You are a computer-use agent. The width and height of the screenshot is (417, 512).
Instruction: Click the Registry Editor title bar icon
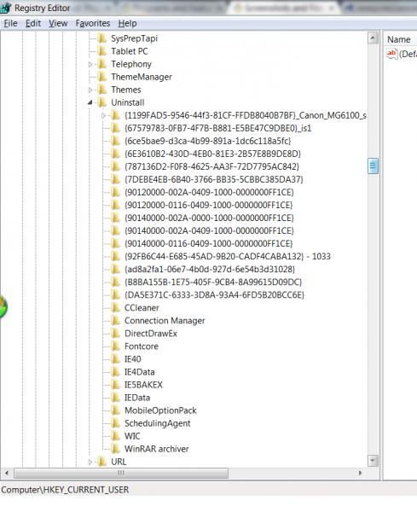6,8
